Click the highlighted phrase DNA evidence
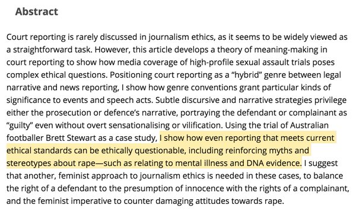Viewport: 356px width, 220px height. tap(272, 164)
